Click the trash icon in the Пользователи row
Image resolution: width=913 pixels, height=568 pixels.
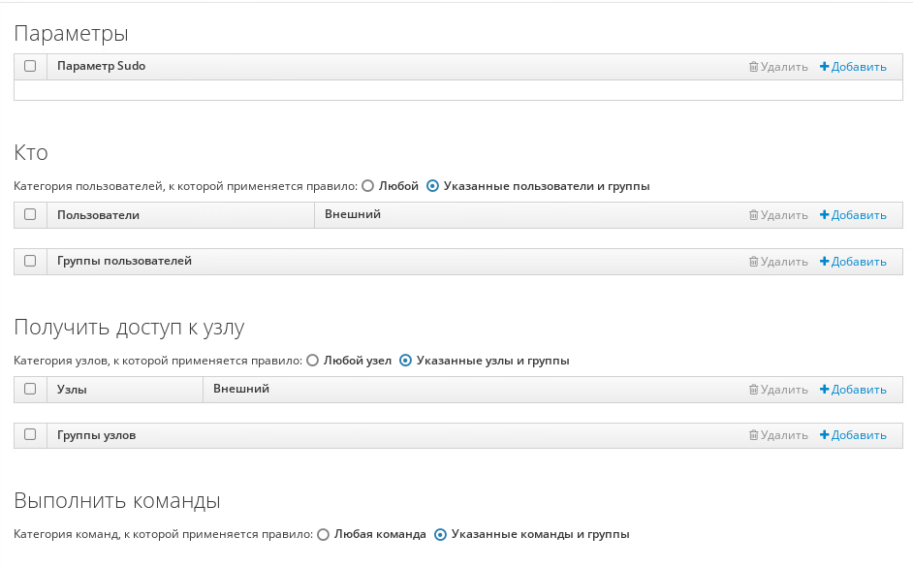(754, 214)
